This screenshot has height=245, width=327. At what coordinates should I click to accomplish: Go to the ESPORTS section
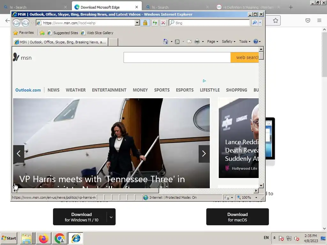185,90
